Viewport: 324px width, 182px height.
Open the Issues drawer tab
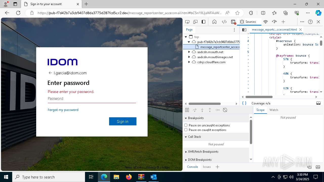[207, 167]
